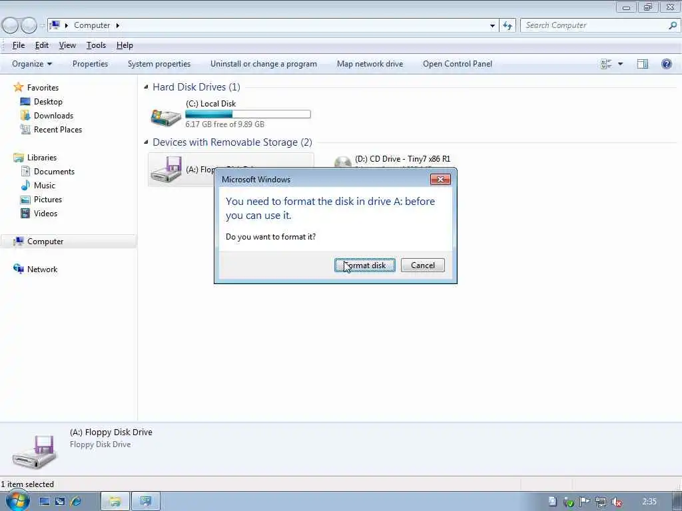
Task: Launch Internet Explorer from quick launch
Action: (x=76, y=501)
